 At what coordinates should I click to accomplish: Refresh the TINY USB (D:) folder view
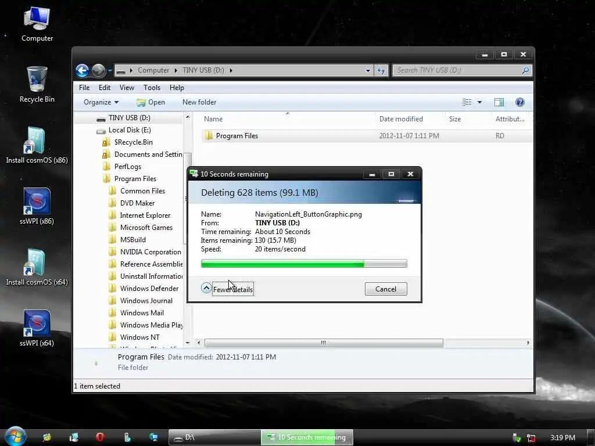coord(381,70)
